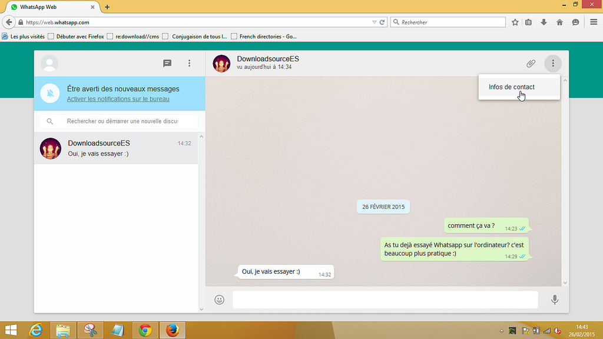
Task: Click Activer les notifications sur le bureau link
Action: coord(118,99)
